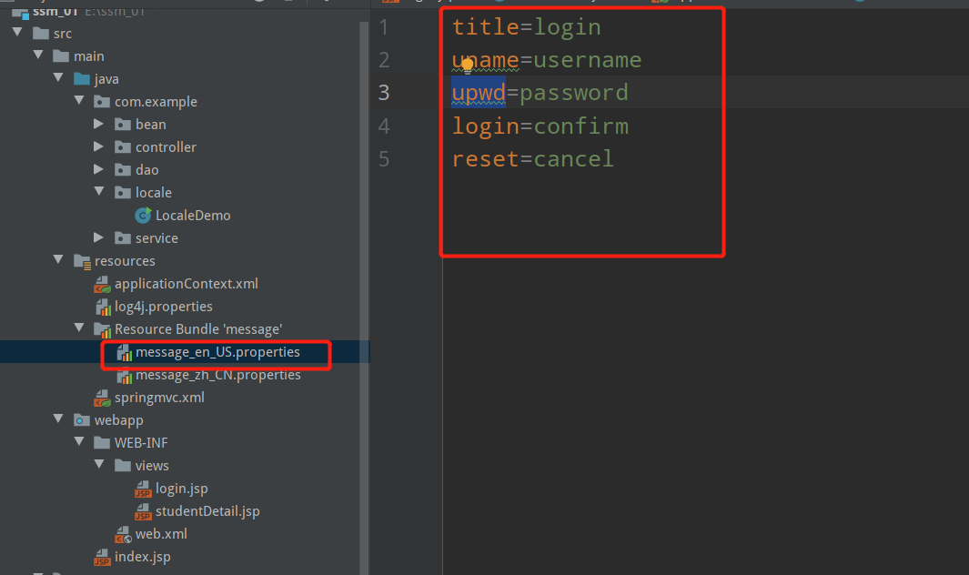
Task: Click the log4j.properties file icon
Action: pyautogui.click(x=103, y=308)
